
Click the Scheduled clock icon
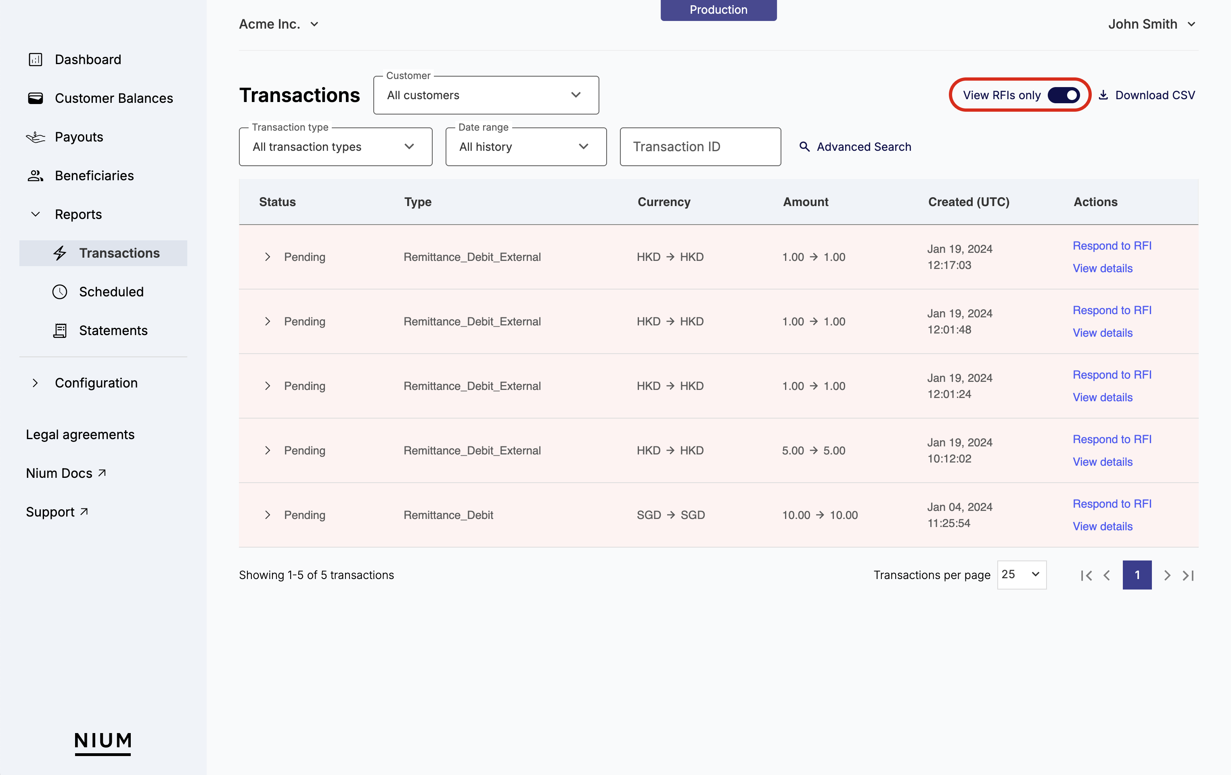pos(60,292)
